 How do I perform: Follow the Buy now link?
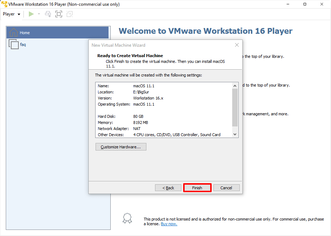[169, 224]
